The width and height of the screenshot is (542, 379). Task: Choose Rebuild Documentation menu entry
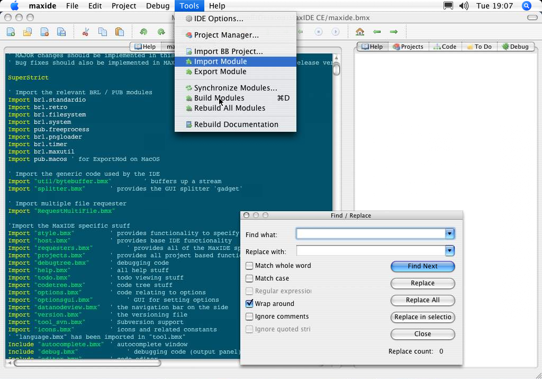(x=236, y=124)
